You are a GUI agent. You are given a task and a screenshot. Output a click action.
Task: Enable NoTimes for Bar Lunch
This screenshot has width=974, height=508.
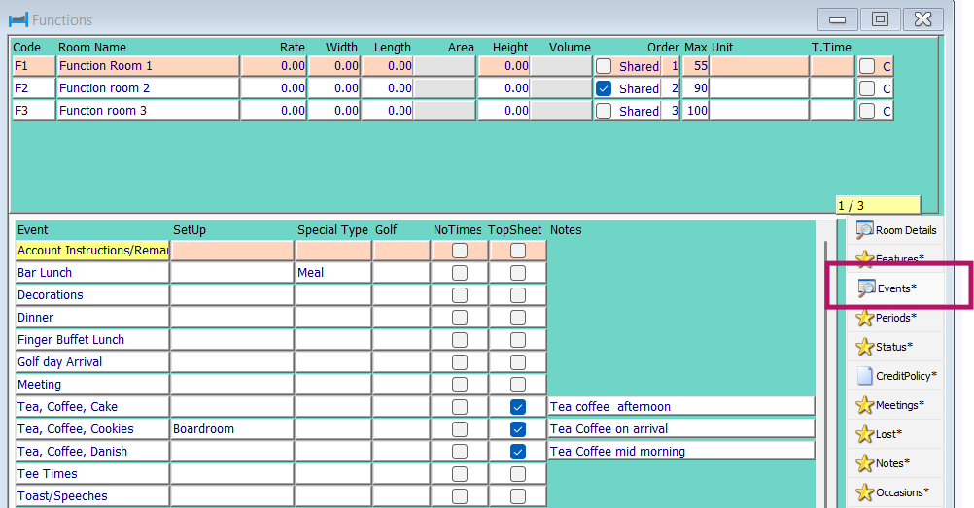460,273
